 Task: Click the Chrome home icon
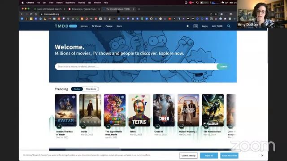pyautogui.click(x=36, y=14)
